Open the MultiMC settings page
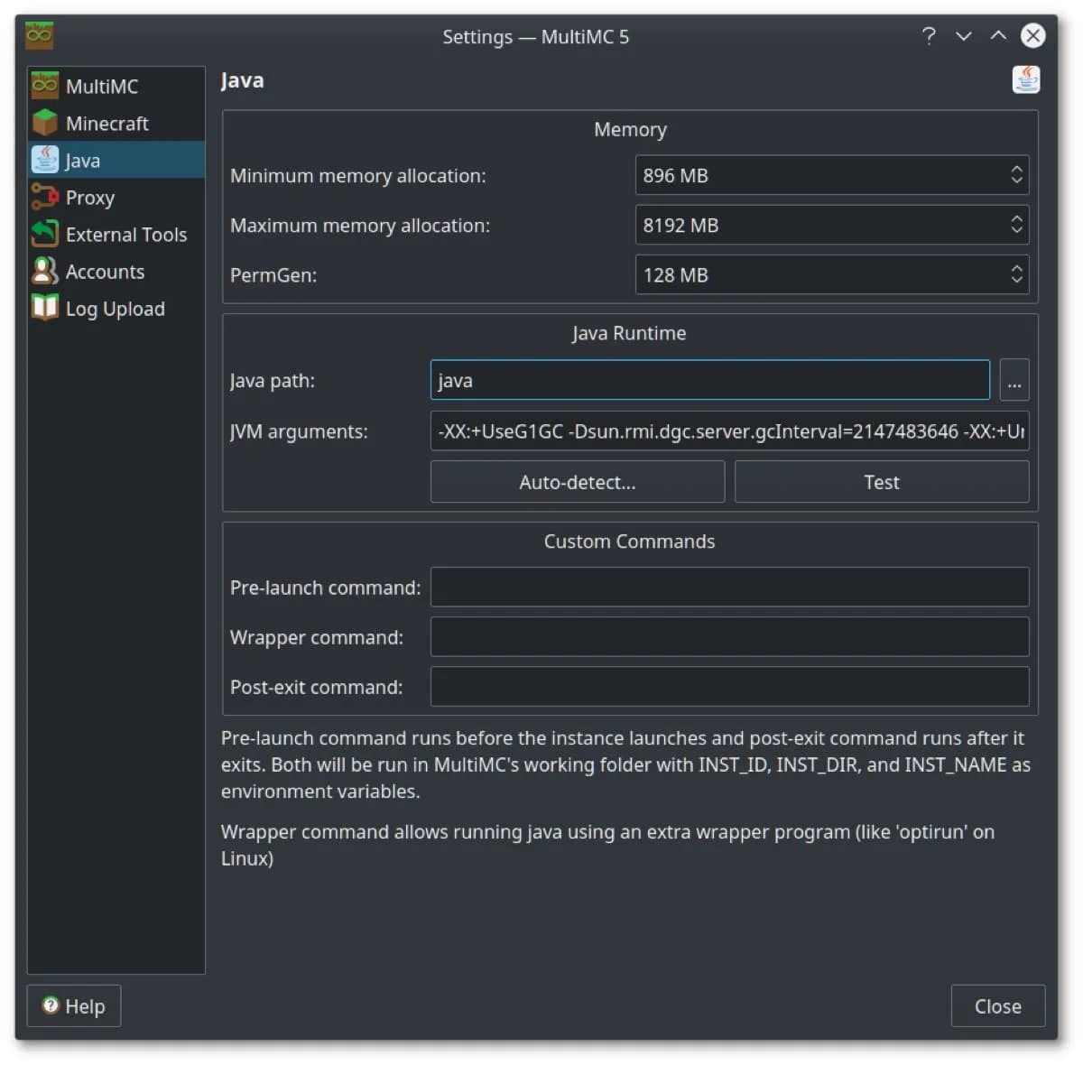Screen dimensions: 1083x1065 (x=116, y=86)
